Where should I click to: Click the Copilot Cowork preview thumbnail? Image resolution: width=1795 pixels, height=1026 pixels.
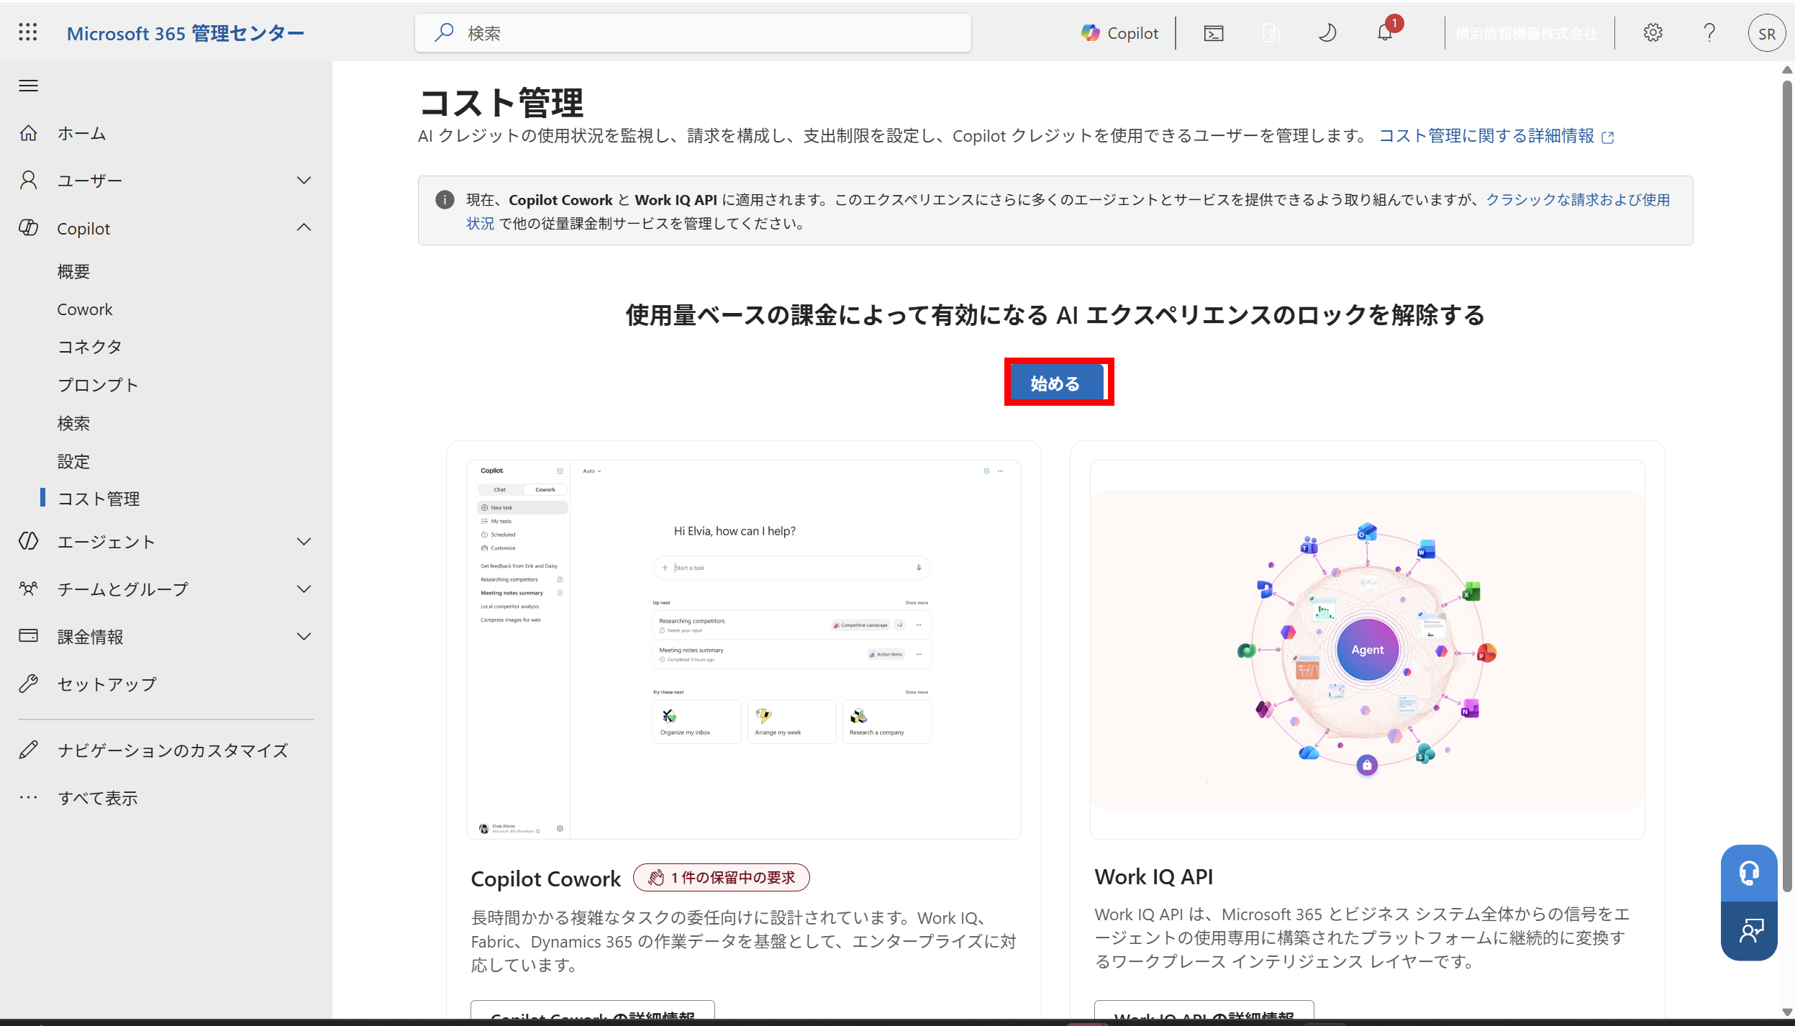click(743, 649)
